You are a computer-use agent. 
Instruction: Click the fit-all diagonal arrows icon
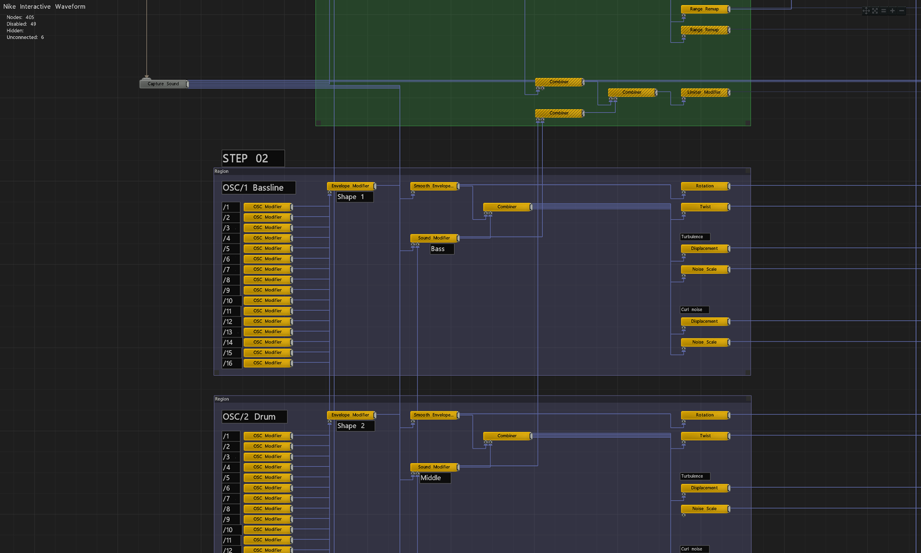pos(875,11)
